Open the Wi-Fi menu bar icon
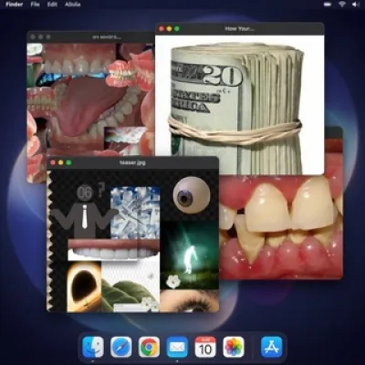The width and height of the screenshot is (365, 365). 342,5
